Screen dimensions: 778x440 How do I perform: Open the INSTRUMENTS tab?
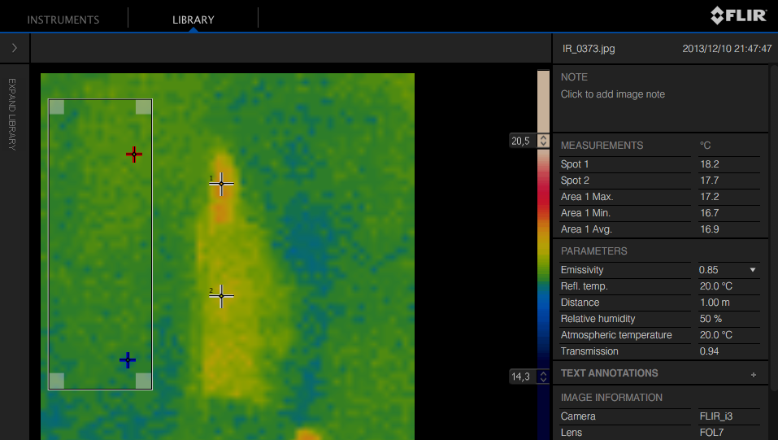(x=63, y=20)
